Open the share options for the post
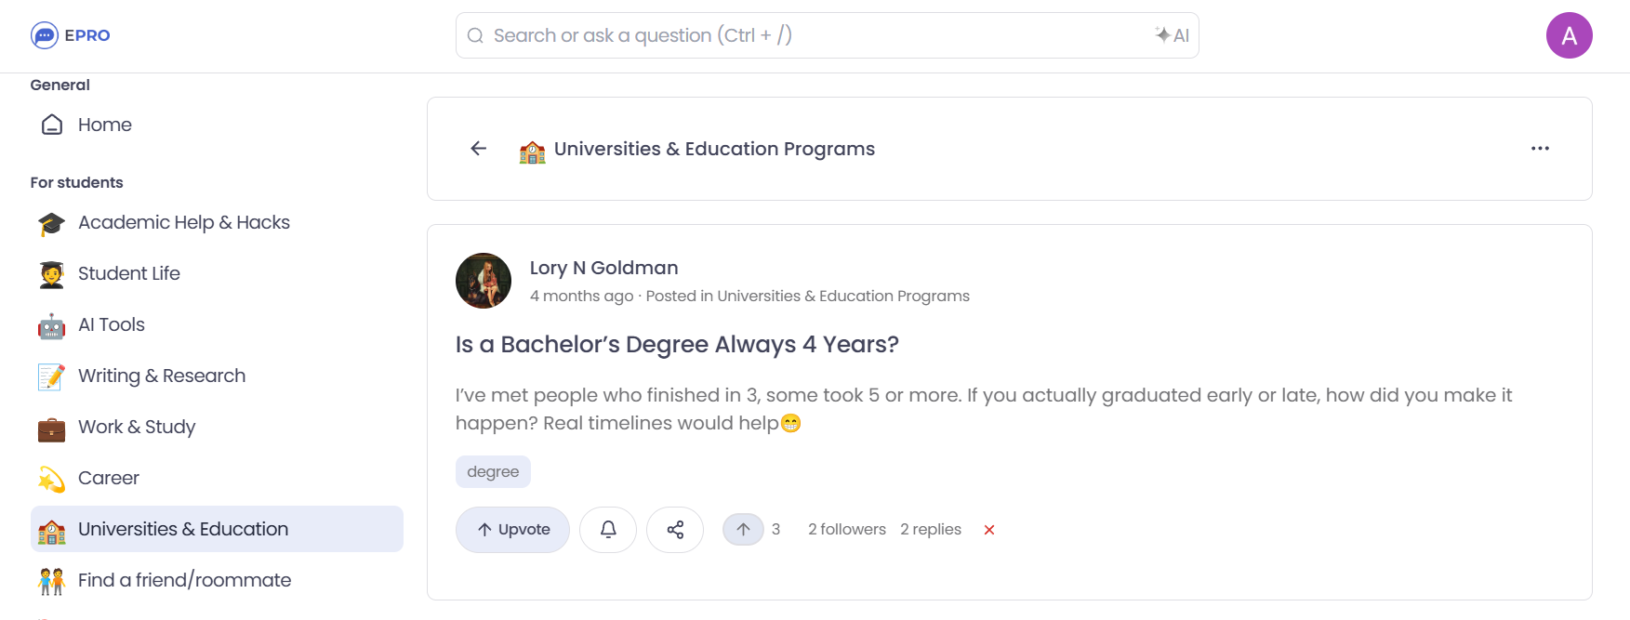Viewport: 1630px width, 620px height. tap(675, 529)
